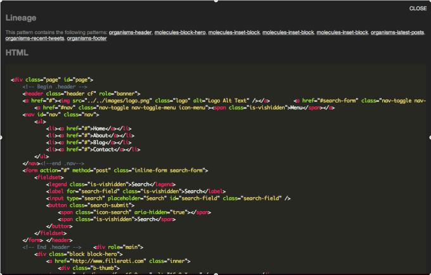The height and width of the screenshot is (275, 431).
Task: Click the HTML section heading
Action: 17,52
